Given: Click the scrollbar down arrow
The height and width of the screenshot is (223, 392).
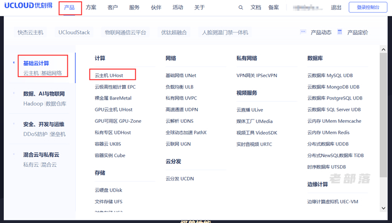Looking at the screenshot, I should coord(383,208).
